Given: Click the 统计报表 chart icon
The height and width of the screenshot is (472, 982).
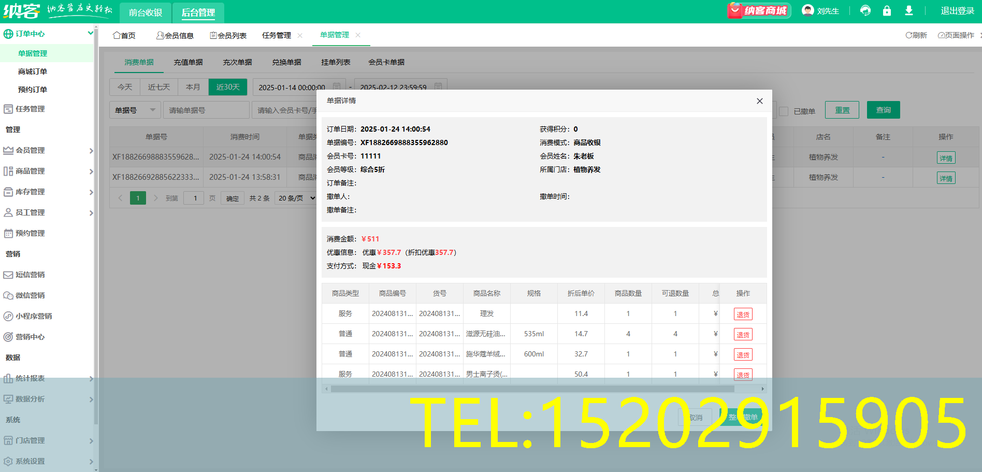Looking at the screenshot, I should pyautogui.click(x=8, y=378).
